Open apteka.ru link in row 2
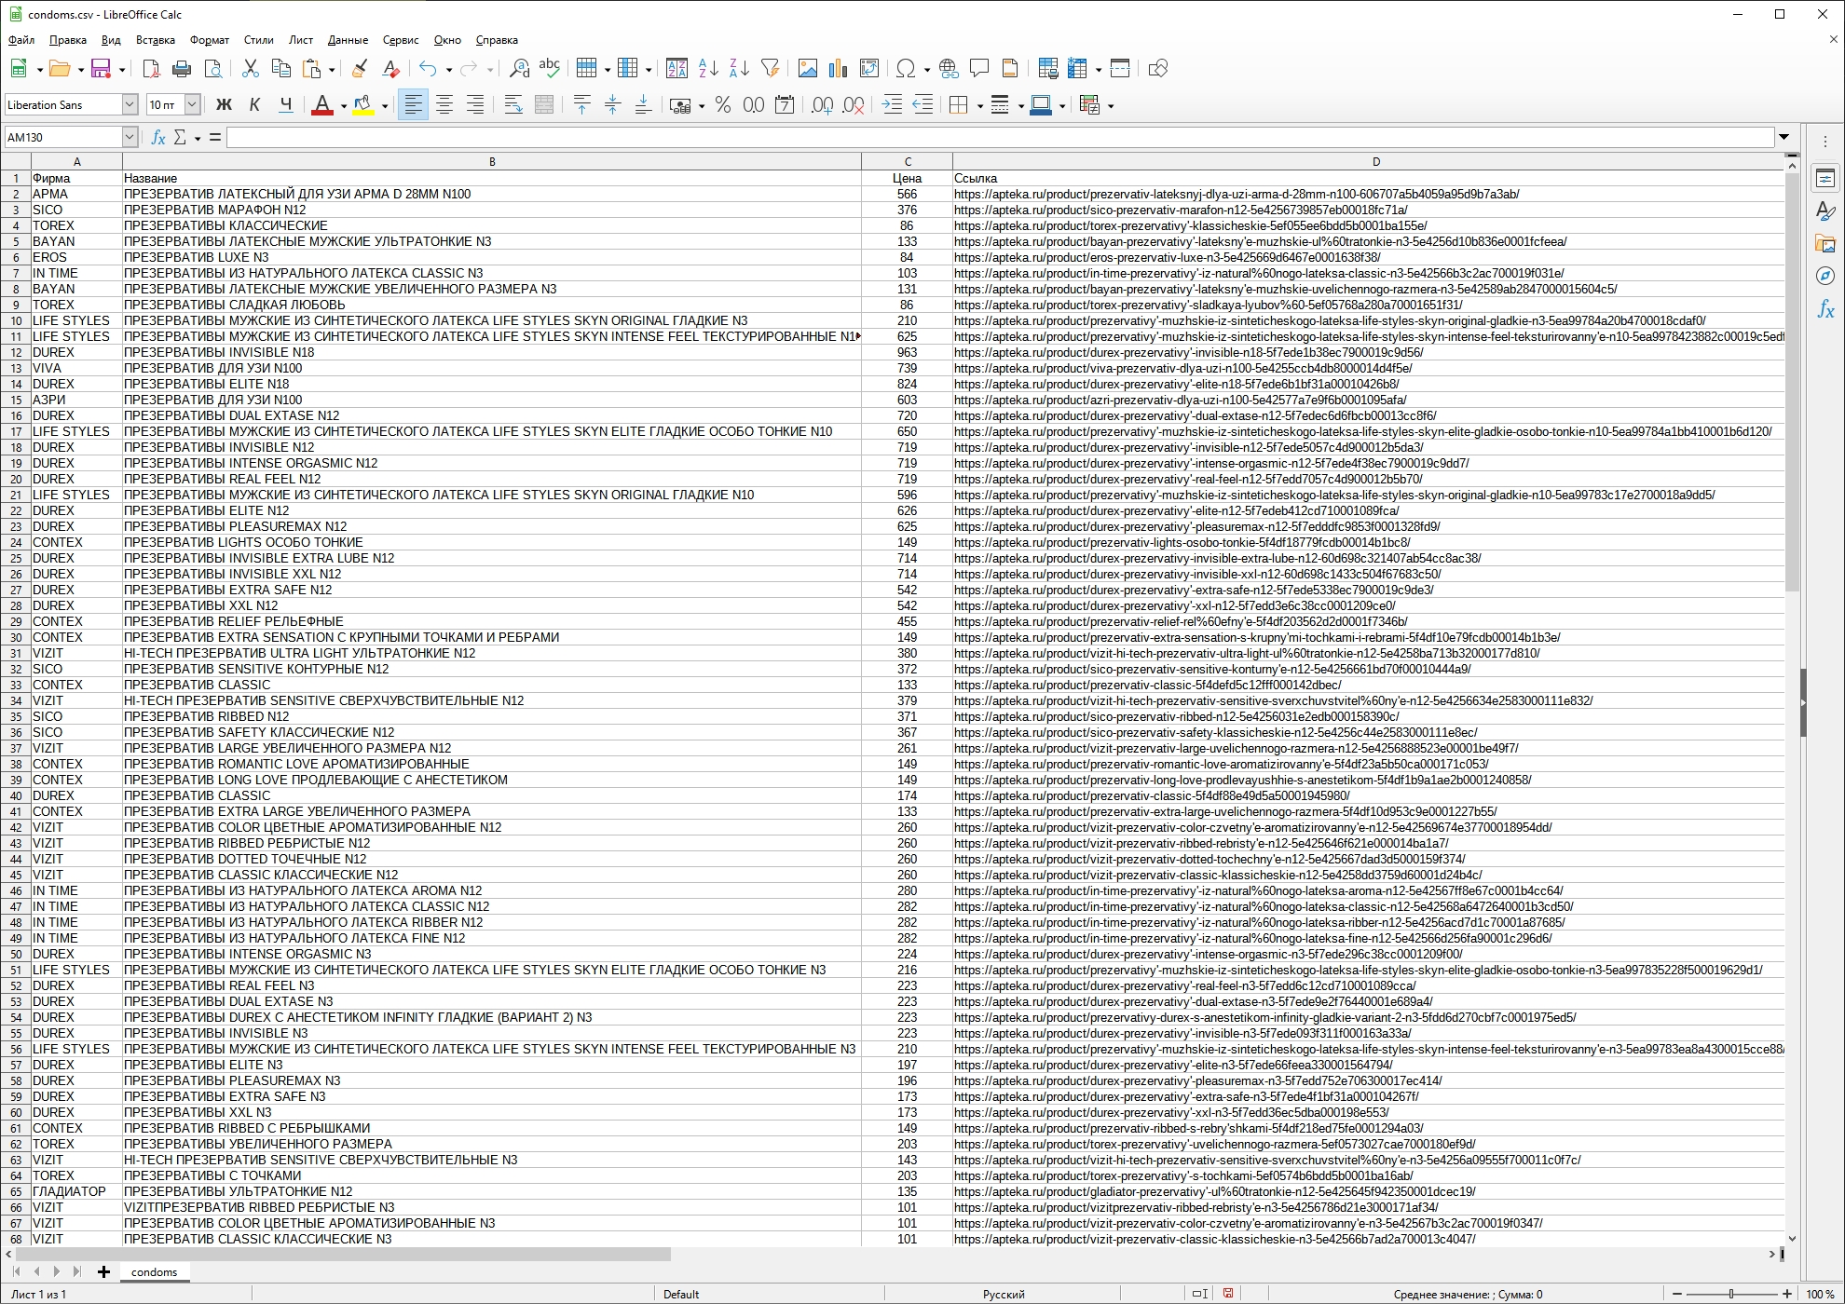 1236,195
